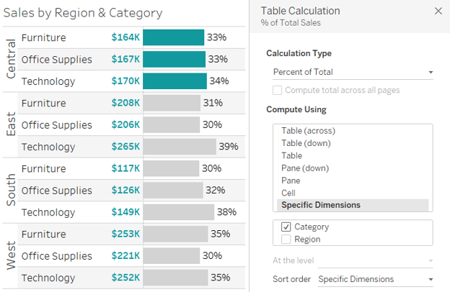Choose Table (down) option
This screenshot has height=292, width=450.
(x=306, y=143)
